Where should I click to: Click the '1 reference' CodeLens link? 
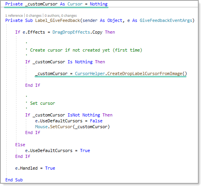[x=14, y=16]
